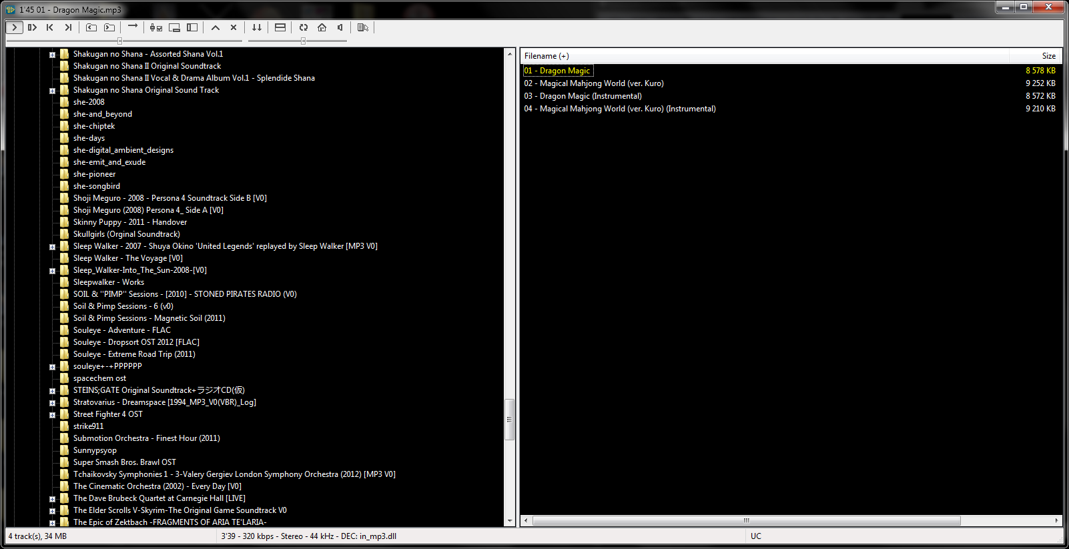The image size is (1069, 549).
Task: Select track 03 - Dragon Magic (Instrumental)
Action: pos(591,96)
